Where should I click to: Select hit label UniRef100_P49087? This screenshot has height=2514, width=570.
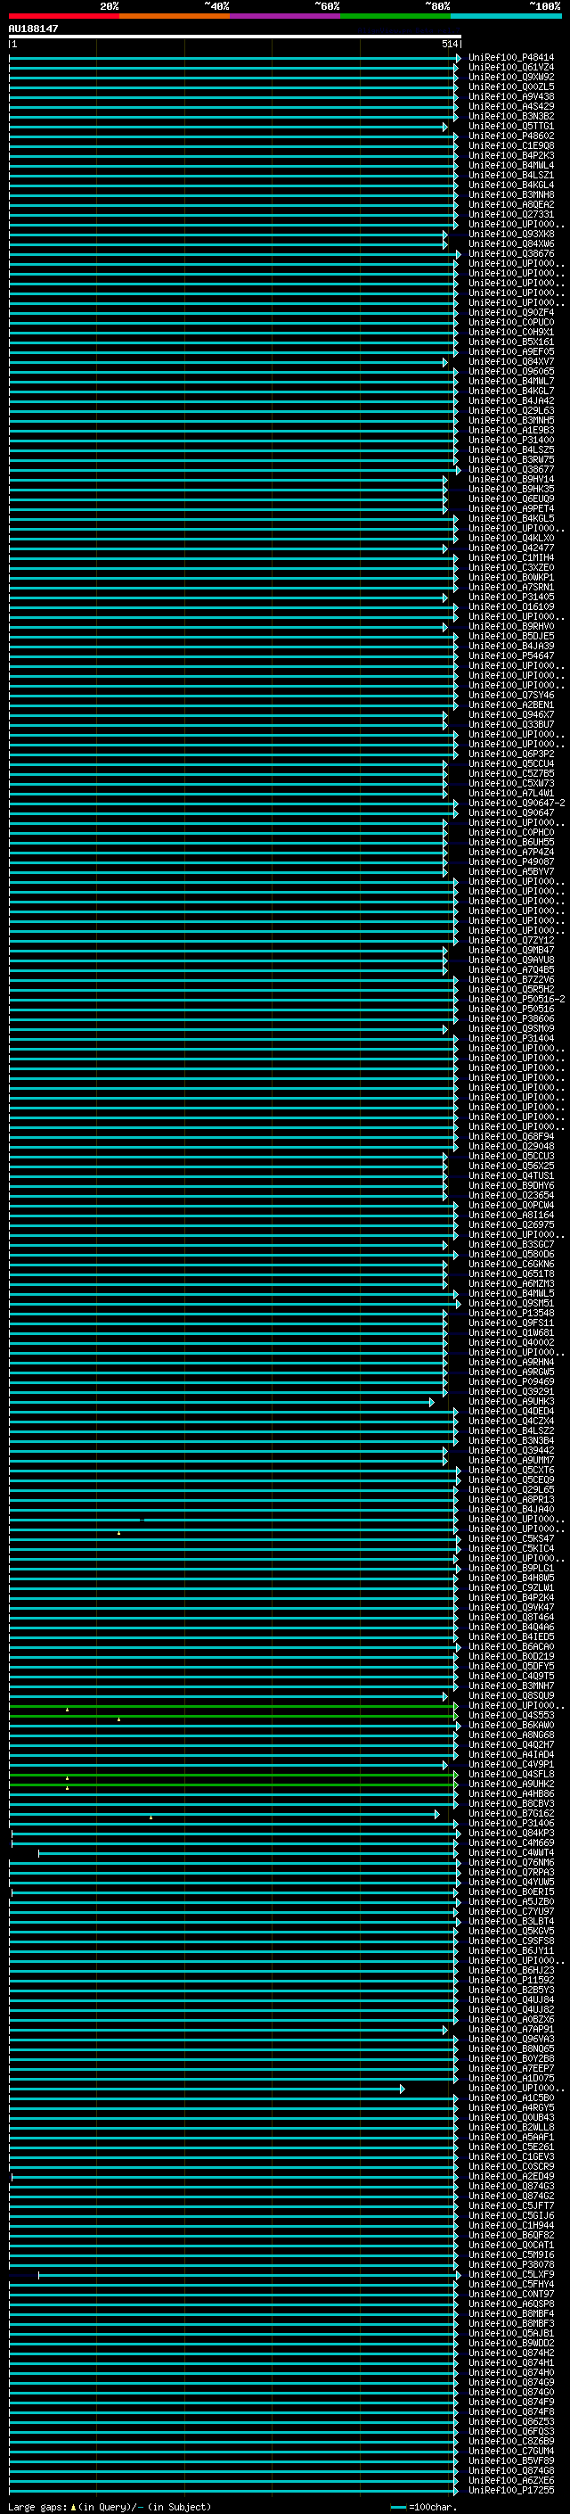(511, 861)
